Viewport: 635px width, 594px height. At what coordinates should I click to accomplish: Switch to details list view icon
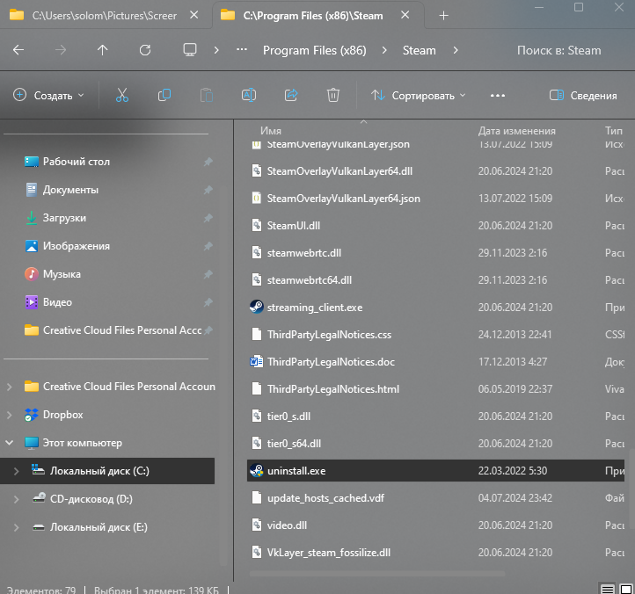(607, 589)
